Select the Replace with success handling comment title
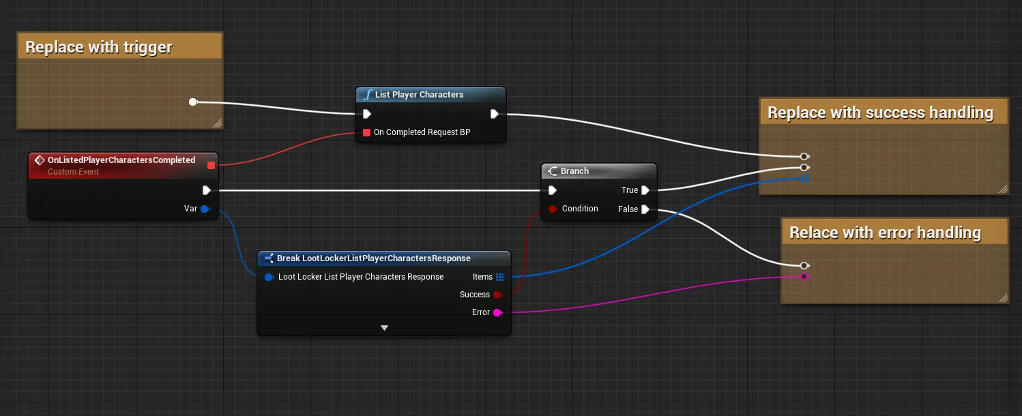Screen dimensions: 1022x416 click(881, 113)
